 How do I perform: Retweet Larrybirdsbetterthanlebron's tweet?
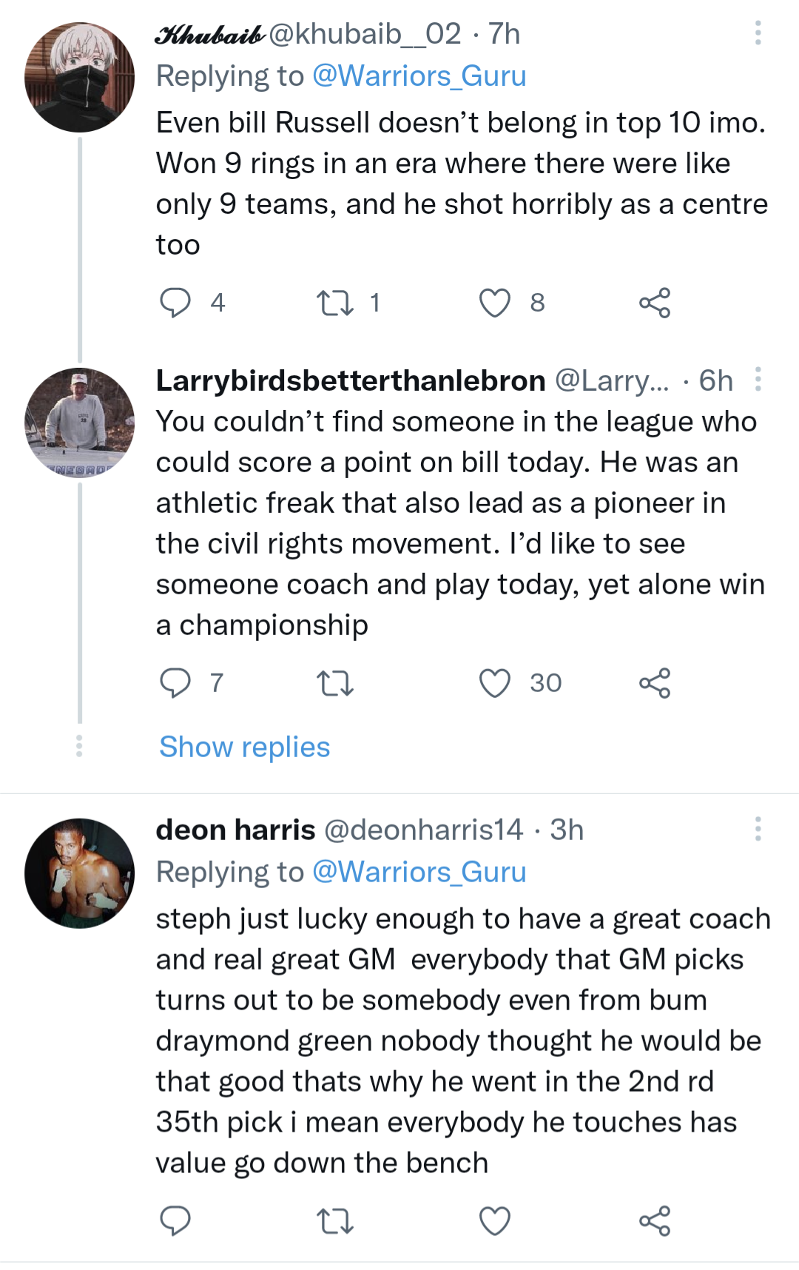click(334, 683)
